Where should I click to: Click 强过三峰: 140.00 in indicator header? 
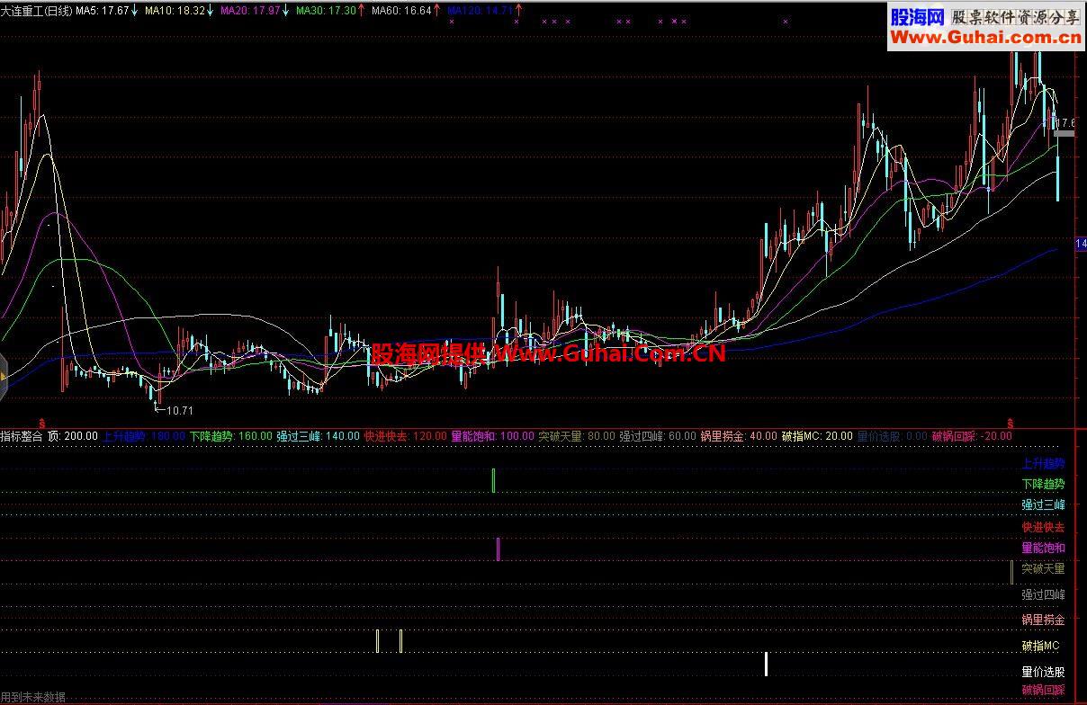318,436
